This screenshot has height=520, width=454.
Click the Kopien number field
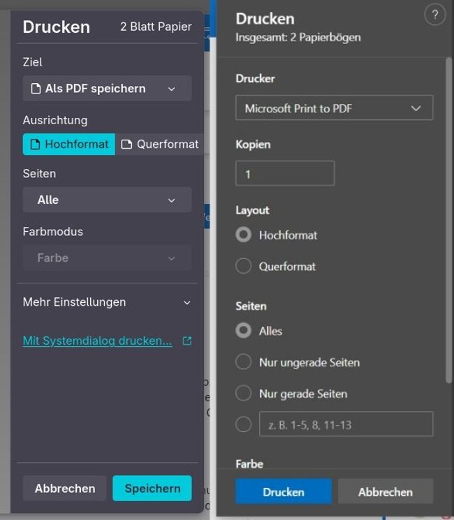(285, 173)
